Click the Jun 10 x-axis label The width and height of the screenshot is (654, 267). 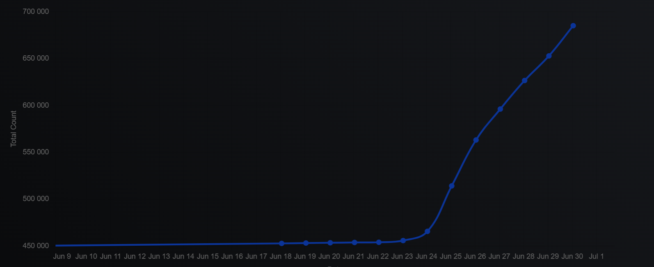pos(86,256)
